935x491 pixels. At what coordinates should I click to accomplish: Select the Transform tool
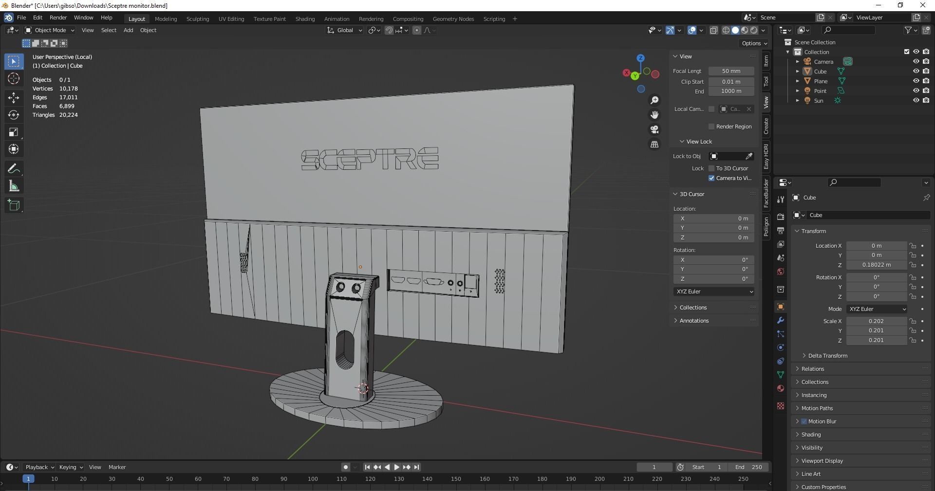(14, 149)
